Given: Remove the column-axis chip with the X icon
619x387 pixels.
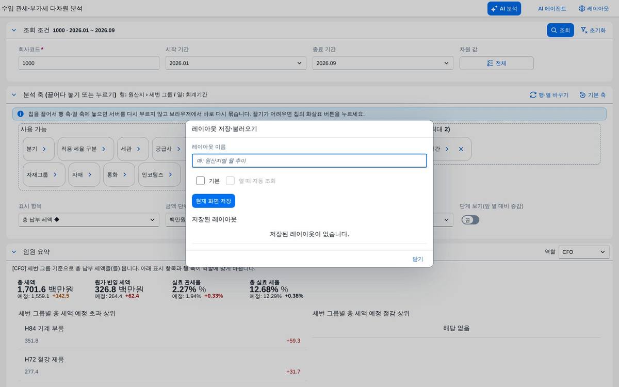Looking at the screenshot, I should pos(461,149).
